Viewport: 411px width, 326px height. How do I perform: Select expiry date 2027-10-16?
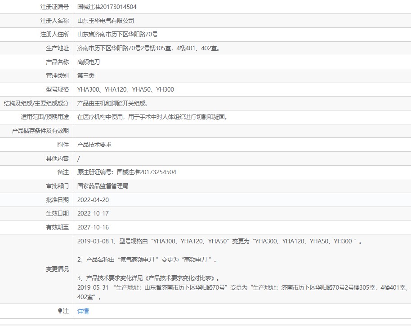pos(93,227)
